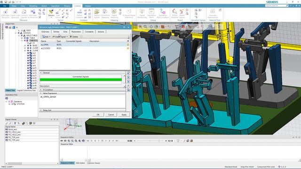
Task: Click the filter funnel in Signal Viewer
Action: click(15, 123)
